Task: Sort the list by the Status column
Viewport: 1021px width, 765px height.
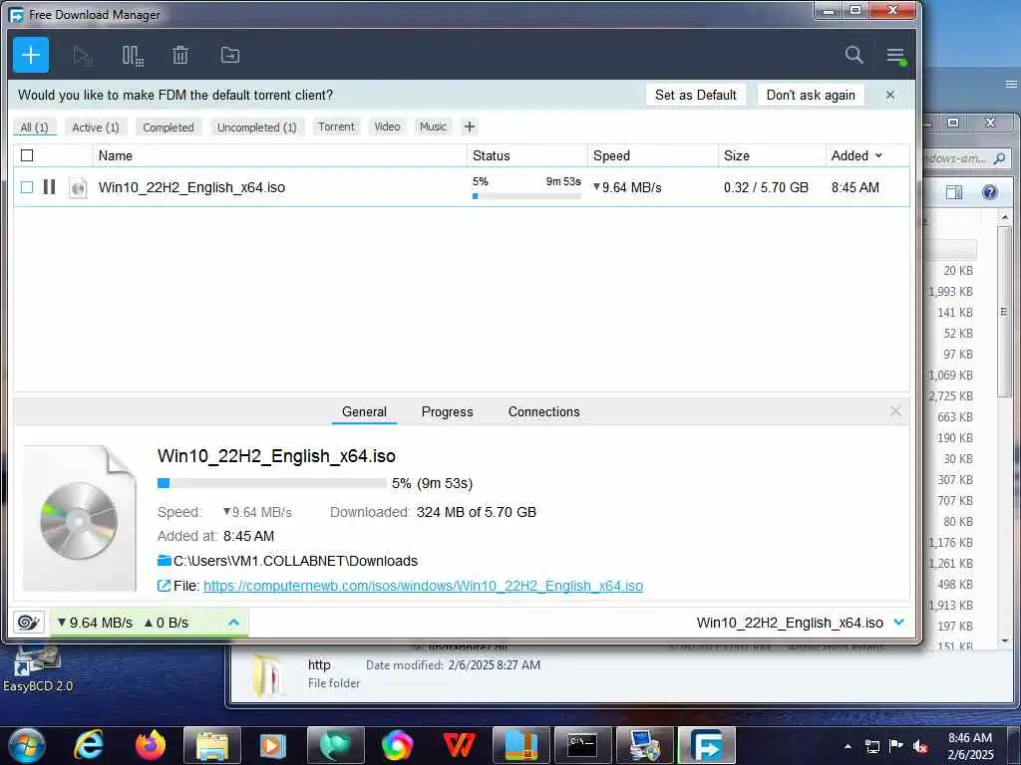Action: tap(527, 155)
